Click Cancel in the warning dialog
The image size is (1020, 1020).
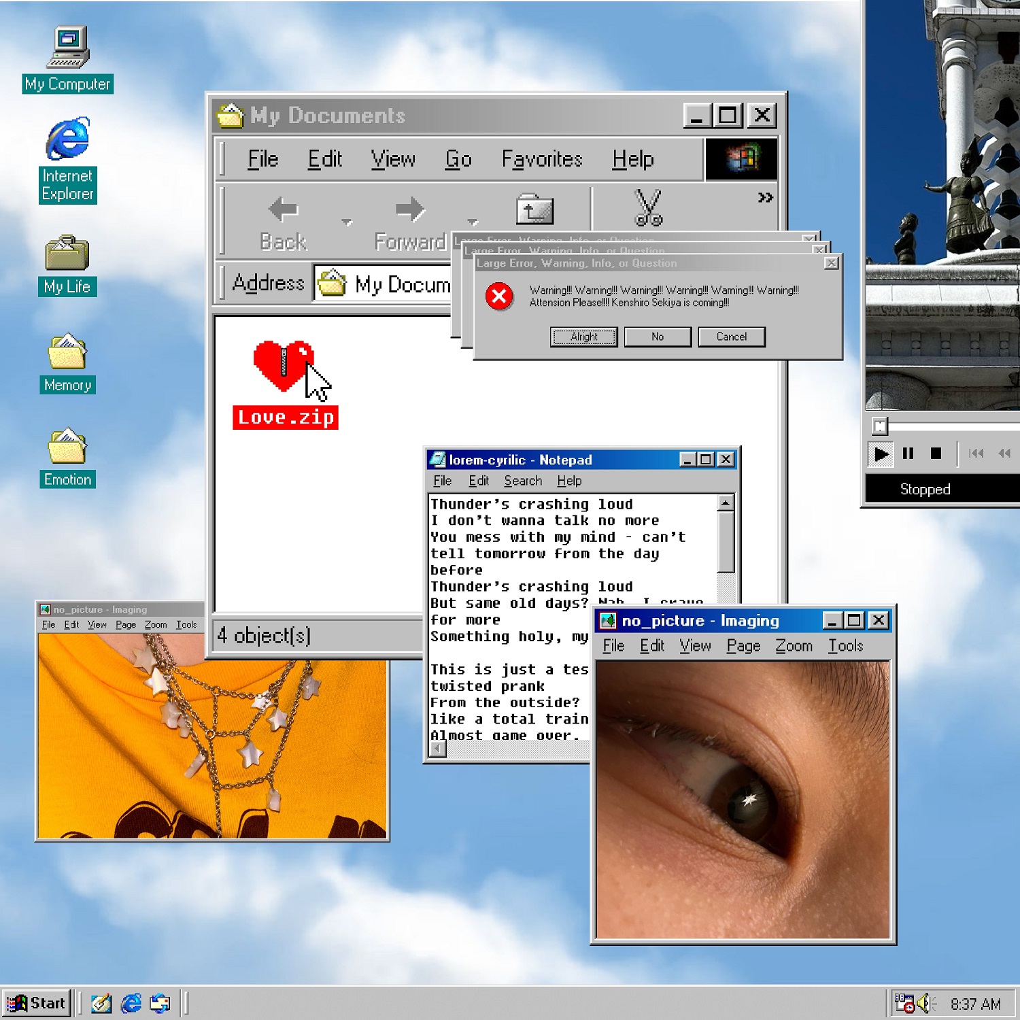point(731,337)
